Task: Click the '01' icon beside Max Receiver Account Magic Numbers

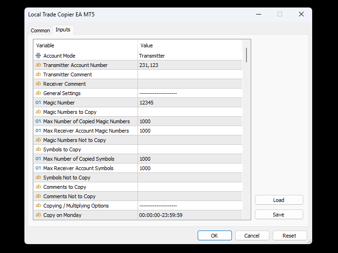Action: tap(38, 131)
